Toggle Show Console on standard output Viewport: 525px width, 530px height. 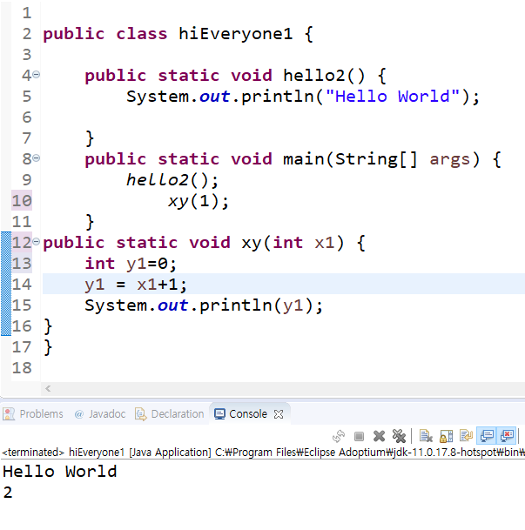coord(487,436)
